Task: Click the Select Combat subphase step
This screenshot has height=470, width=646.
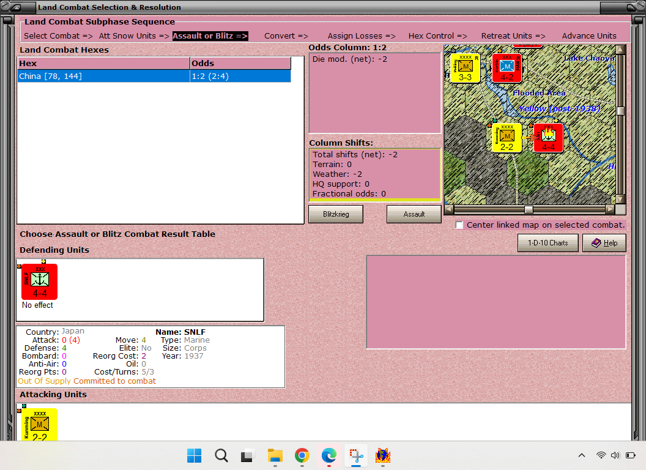Action: tap(58, 36)
